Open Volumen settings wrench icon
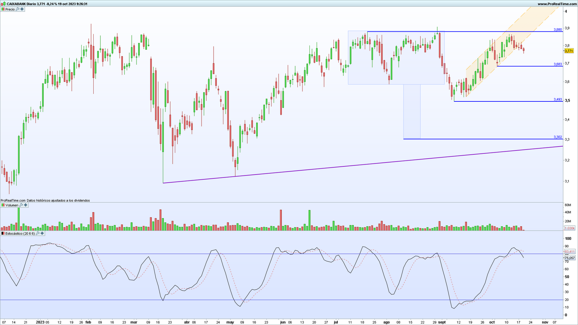Image resolution: width=578 pixels, height=325 pixels. 21,205
